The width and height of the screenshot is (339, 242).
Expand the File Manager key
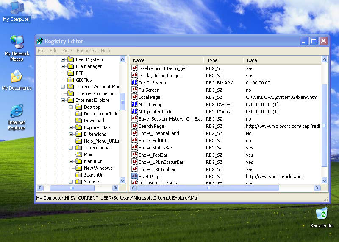[x=63, y=66]
